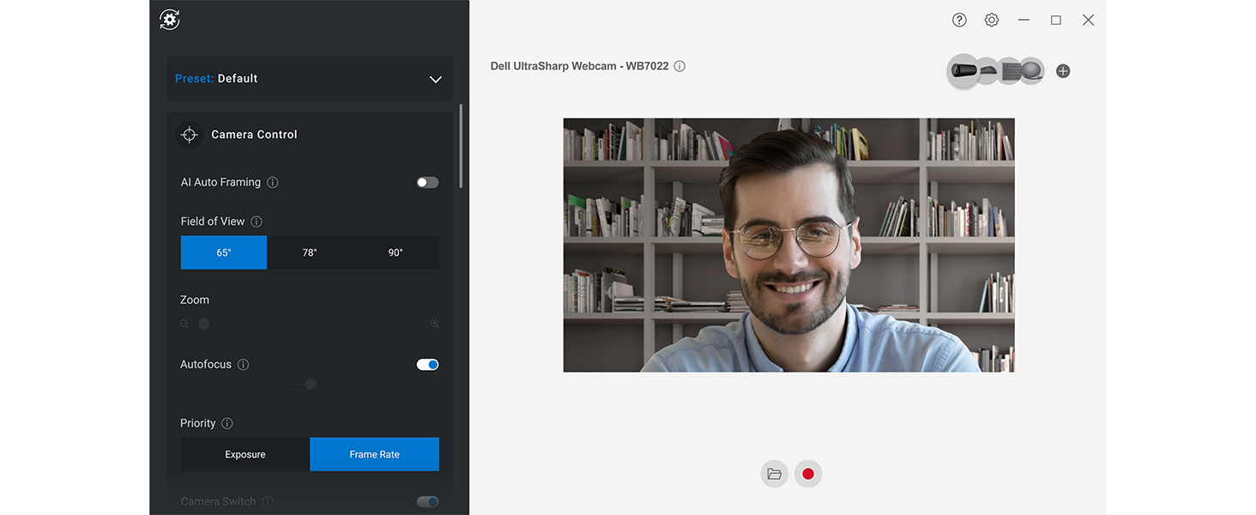This screenshot has height=515, width=1256.
Task: Open the settings gear icon
Action: point(992,20)
